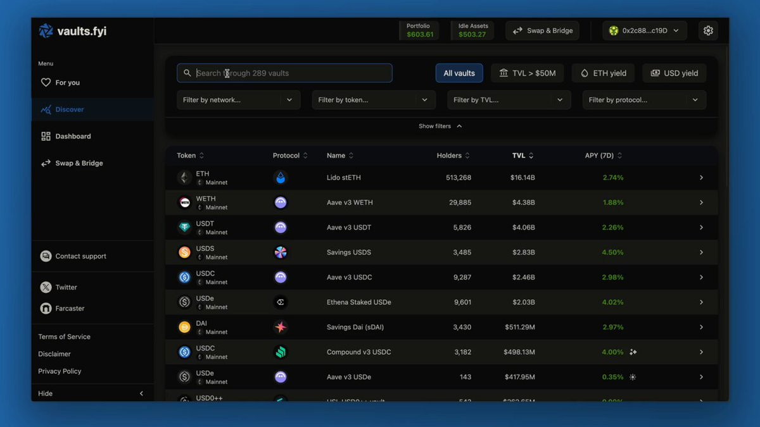Click the Swap & Bridge header button
Image resolution: width=760 pixels, height=427 pixels.
tap(542, 30)
